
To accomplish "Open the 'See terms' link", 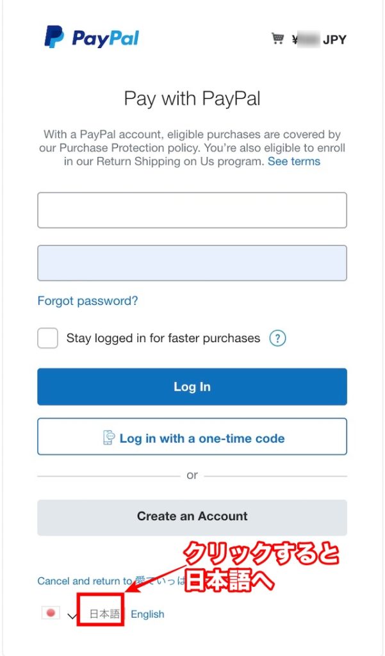I will pos(294,161).
